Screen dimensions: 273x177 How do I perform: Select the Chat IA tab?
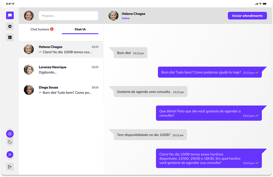tap(80, 29)
